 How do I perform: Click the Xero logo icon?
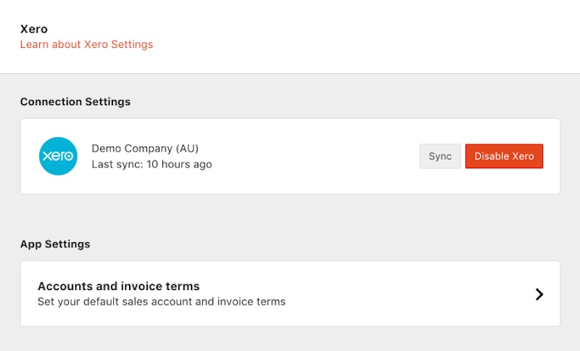click(x=58, y=156)
